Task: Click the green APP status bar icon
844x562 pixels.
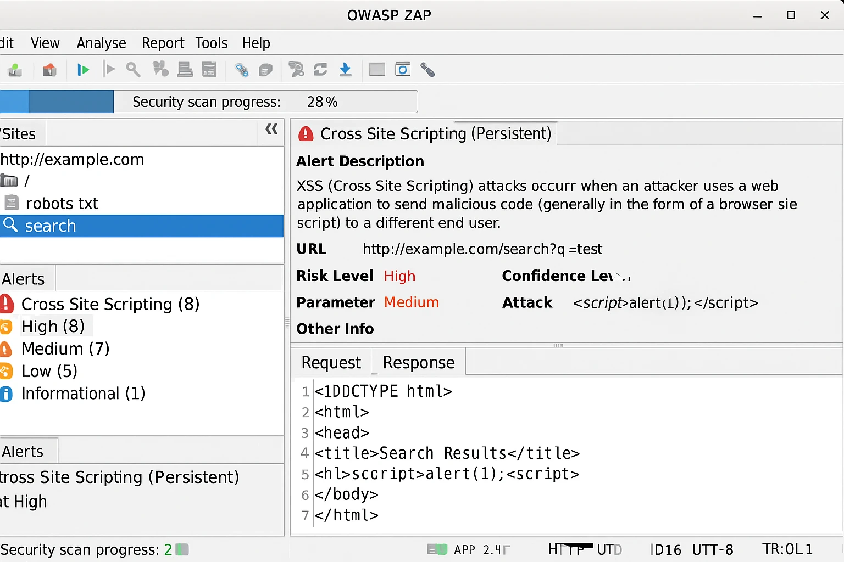Action: 437,549
